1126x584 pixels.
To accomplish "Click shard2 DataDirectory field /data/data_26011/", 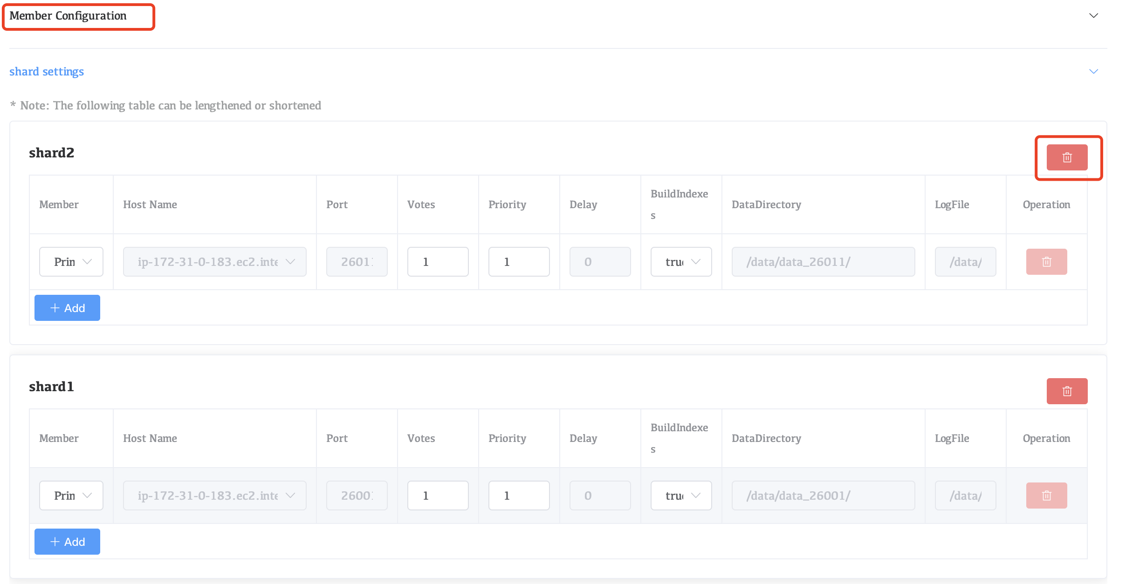I will tap(823, 262).
